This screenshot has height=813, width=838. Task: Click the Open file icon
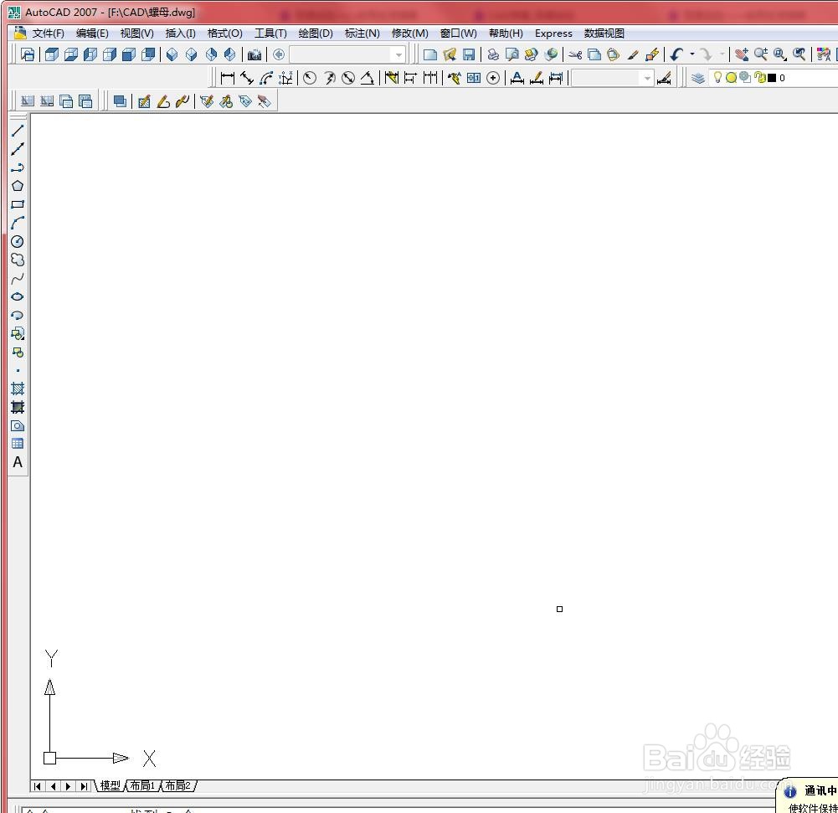(450, 54)
